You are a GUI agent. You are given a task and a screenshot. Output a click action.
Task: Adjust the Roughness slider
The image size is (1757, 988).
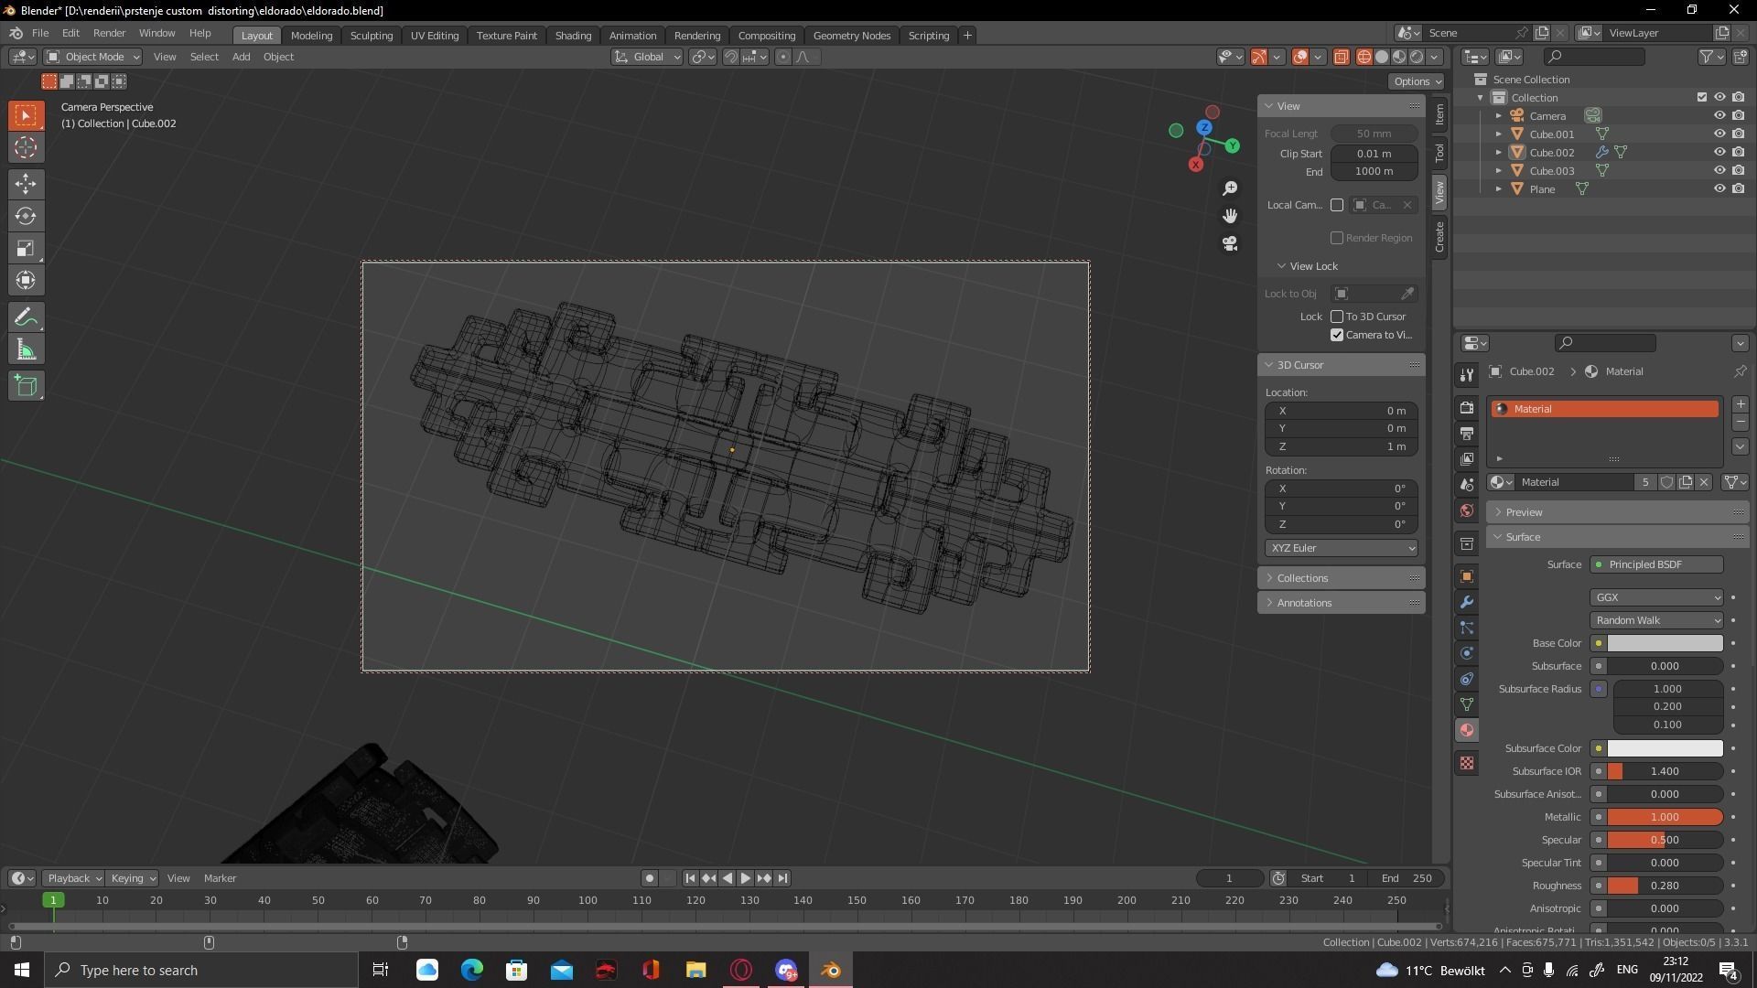[x=1665, y=886]
